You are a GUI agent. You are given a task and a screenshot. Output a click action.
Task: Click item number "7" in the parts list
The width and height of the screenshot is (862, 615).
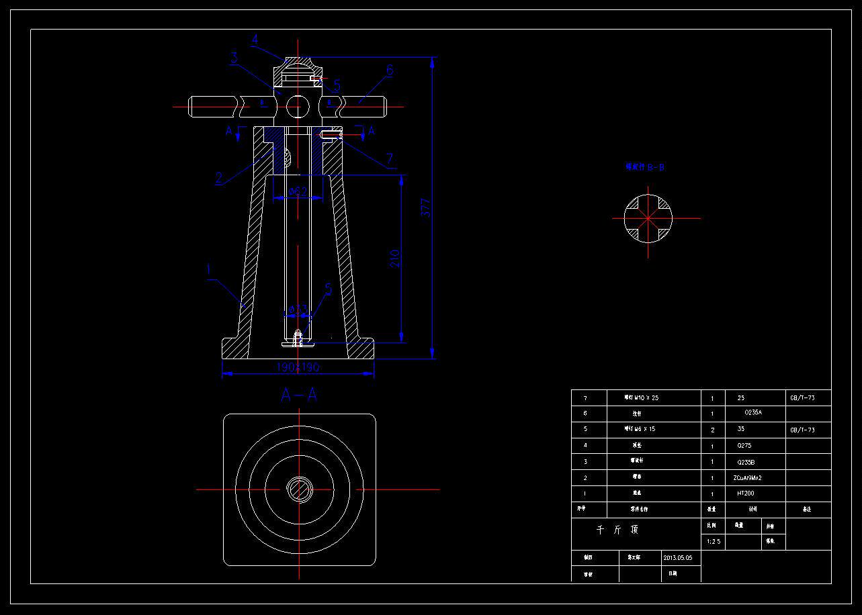pos(585,398)
